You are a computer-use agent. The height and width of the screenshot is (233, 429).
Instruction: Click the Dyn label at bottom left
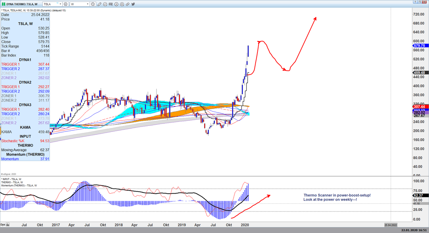[3, 224]
